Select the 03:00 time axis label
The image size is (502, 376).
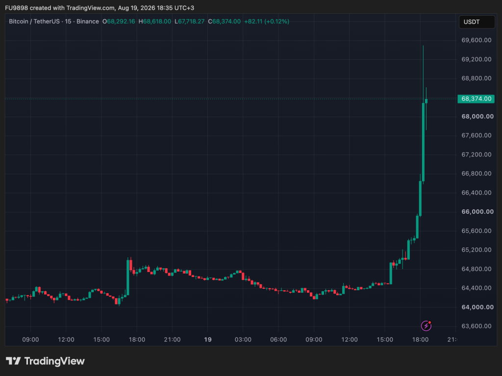(x=243, y=340)
